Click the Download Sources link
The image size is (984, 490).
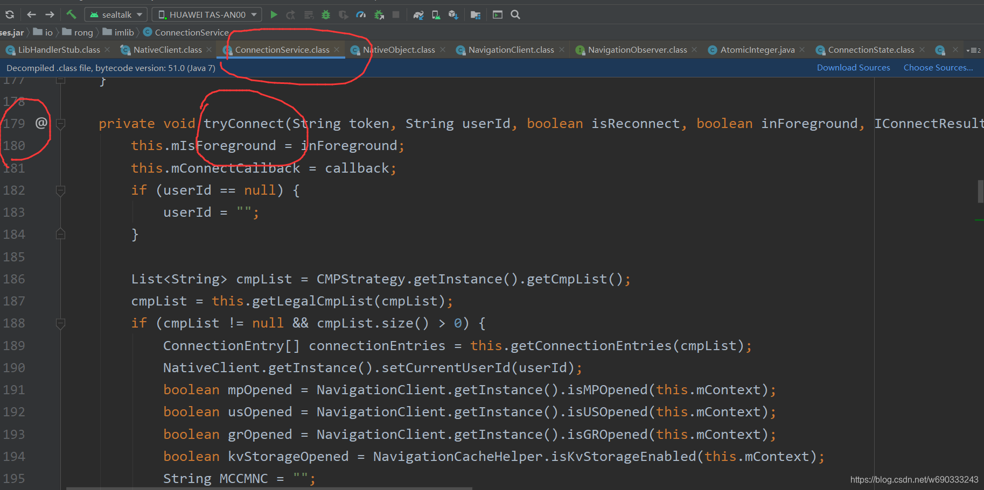pos(853,67)
